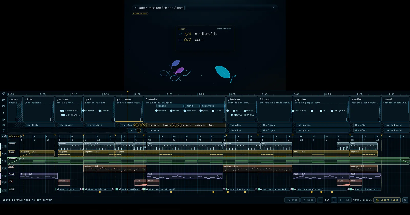Zoom in timeline with plus button
Screen dimensions: 410x215
pyautogui.click(x=334, y=200)
